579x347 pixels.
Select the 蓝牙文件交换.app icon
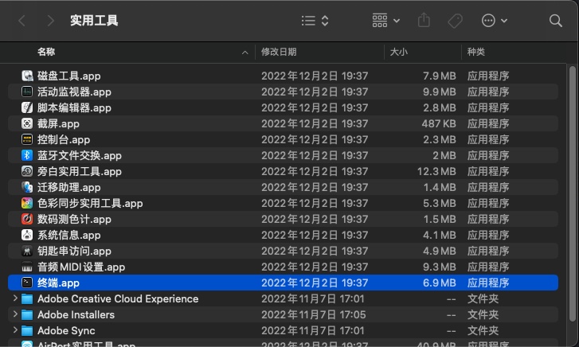pyautogui.click(x=27, y=155)
